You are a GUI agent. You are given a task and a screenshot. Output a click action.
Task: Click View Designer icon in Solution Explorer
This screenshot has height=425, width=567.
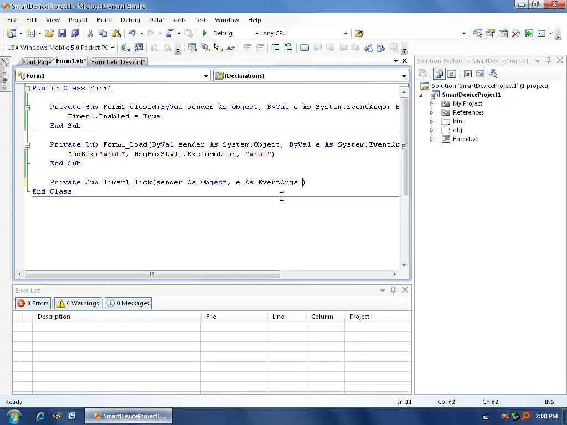click(x=480, y=74)
